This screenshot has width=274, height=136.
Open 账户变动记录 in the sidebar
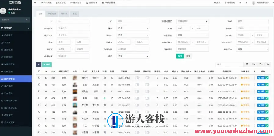[16, 108]
